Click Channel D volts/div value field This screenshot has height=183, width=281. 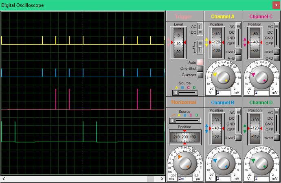261,179
